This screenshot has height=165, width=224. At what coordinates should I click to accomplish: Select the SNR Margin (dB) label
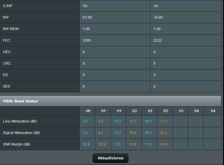click(17, 144)
